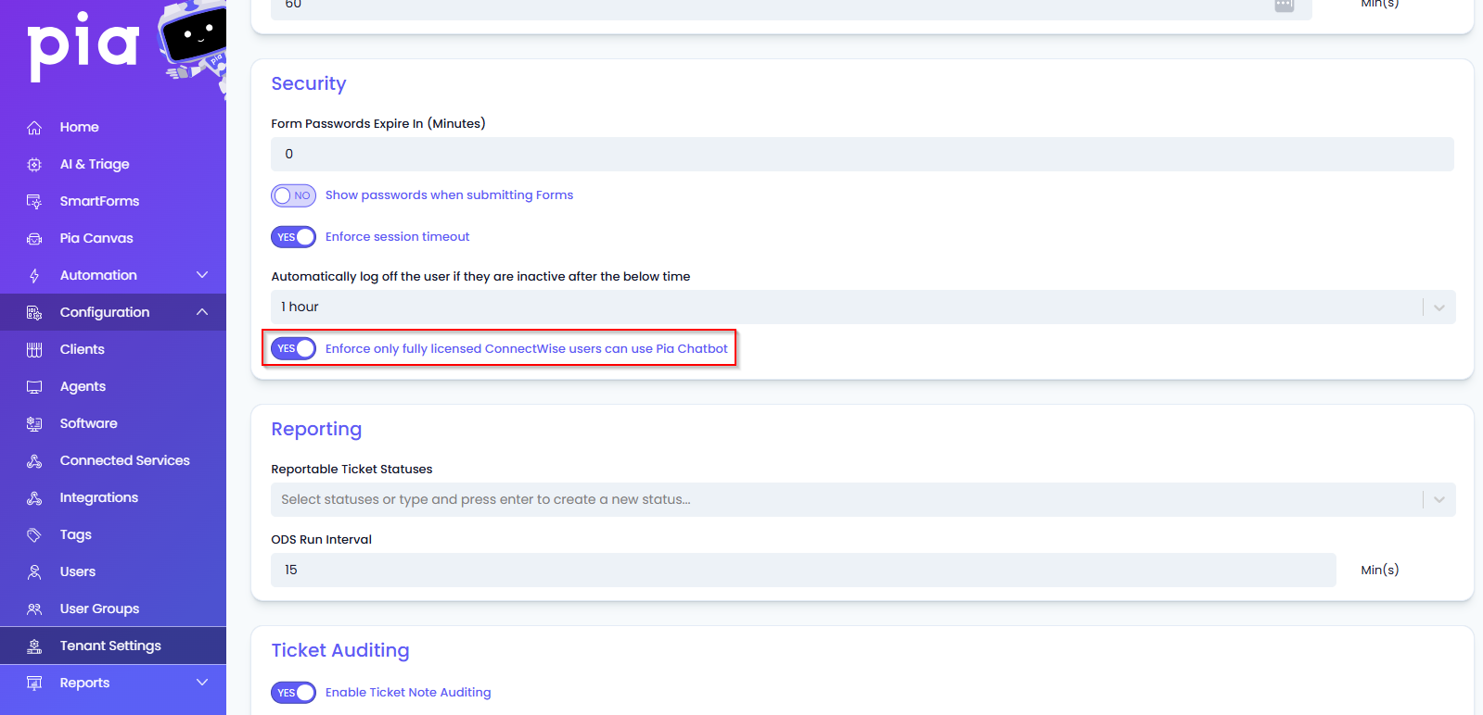This screenshot has height=715, width=1483.
Task: Click the Tags label icon
Action: coord(34,534)
